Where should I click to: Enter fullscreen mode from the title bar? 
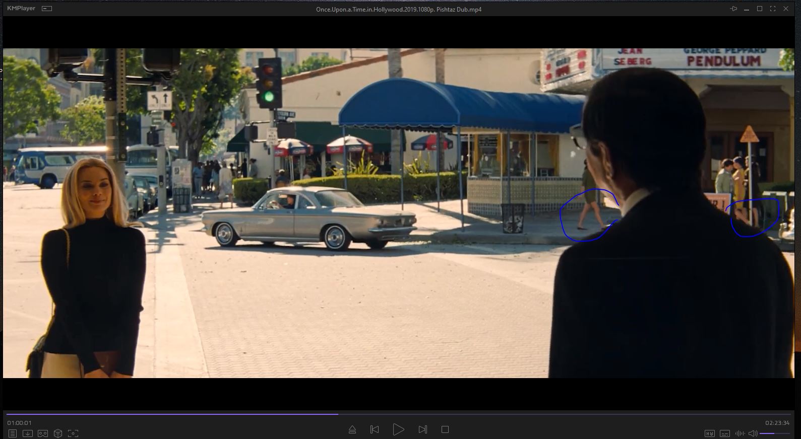click(773, 9)
